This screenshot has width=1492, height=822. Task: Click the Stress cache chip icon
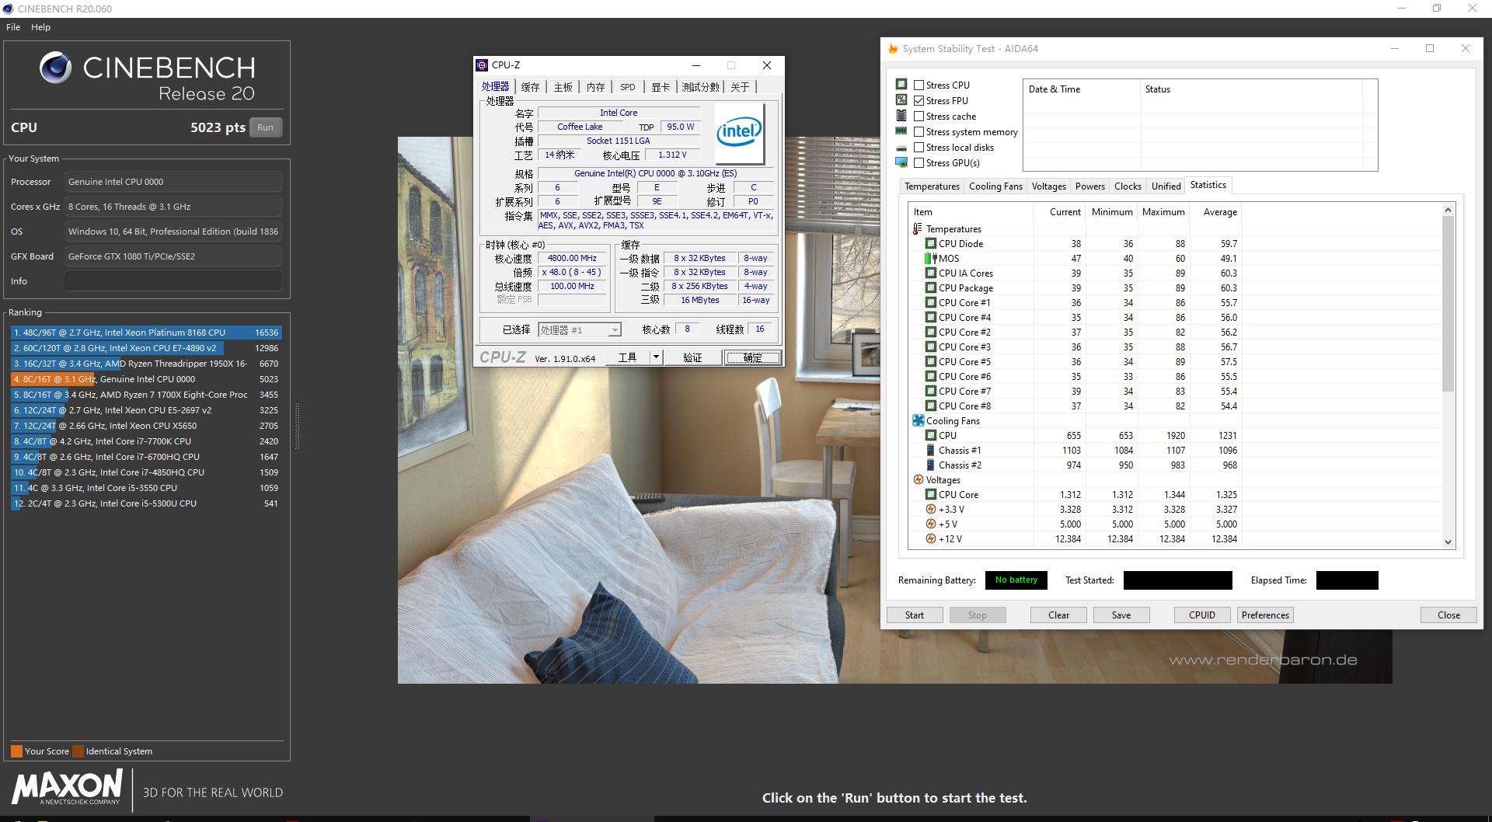point(901,115)
